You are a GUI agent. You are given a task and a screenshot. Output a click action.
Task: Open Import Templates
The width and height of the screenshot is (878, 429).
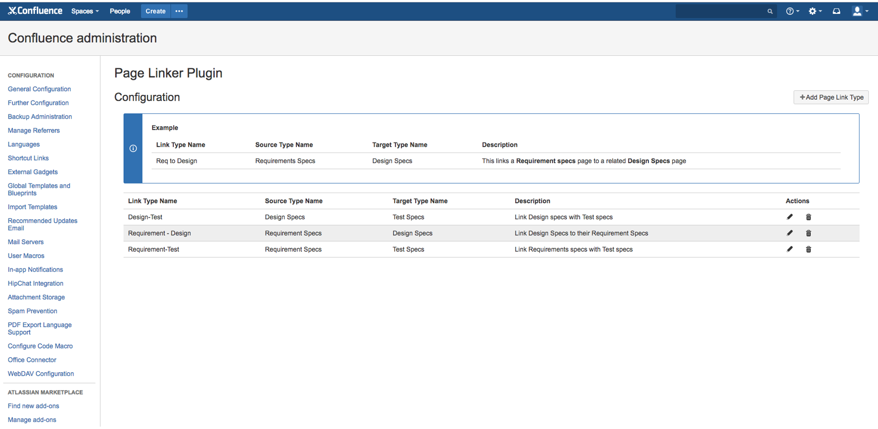click(x=32, y=207)
